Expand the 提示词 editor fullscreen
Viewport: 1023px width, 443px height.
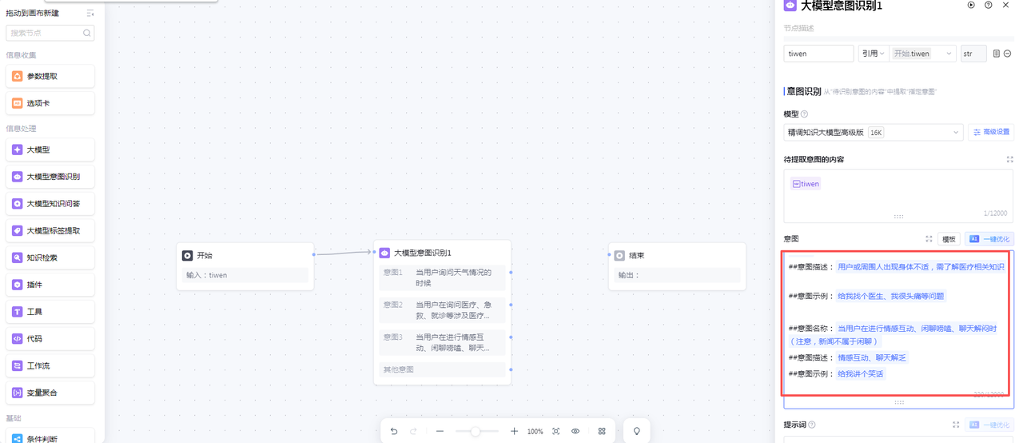(x=956, y=425)
